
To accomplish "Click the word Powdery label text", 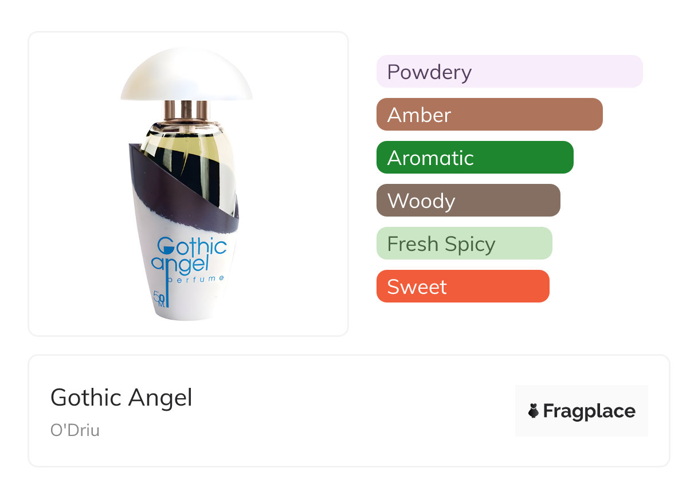I will tap(429, 72).
